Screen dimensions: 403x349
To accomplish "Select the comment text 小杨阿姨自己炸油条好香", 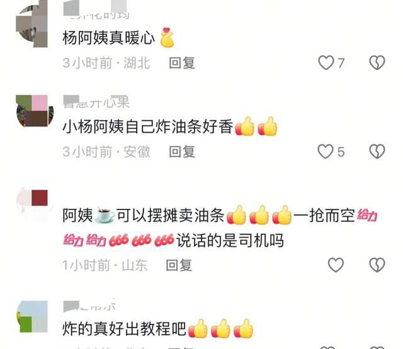I will (147, 126).
